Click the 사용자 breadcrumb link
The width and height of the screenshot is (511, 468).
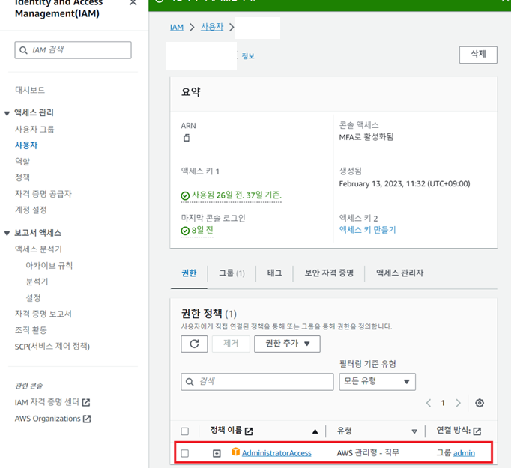[212, 27]
